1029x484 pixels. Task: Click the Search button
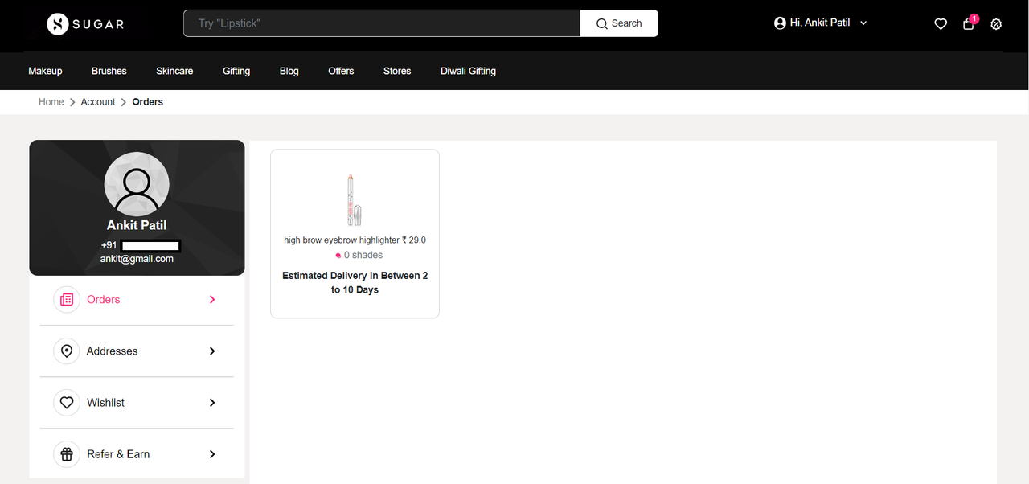[619, 23]
